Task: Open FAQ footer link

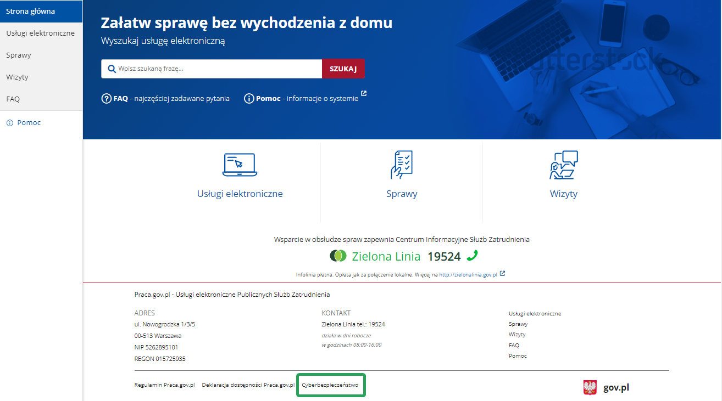Action: click(514, 346)
